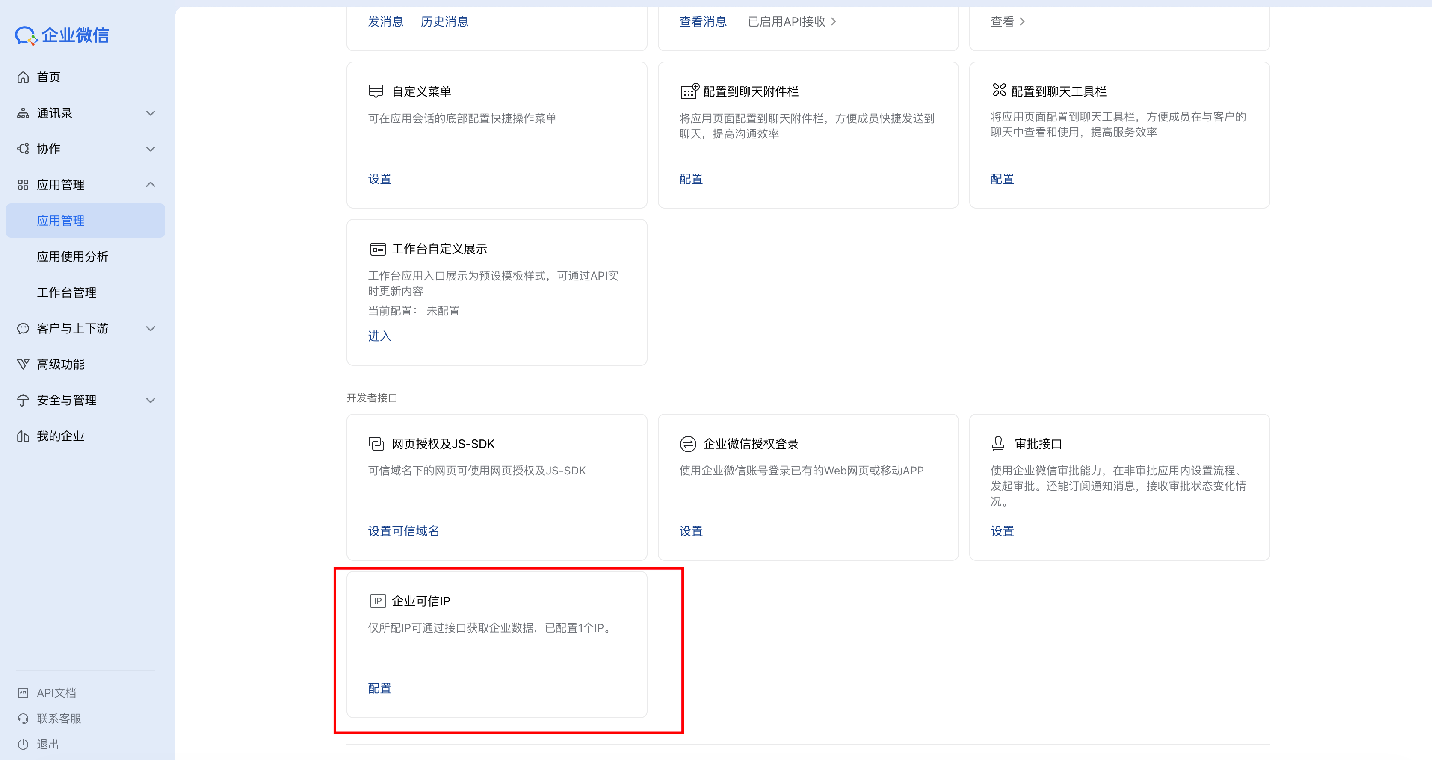Click the 首页 home icon
This screenshot has width=1432, height=760.
[23, 77]
